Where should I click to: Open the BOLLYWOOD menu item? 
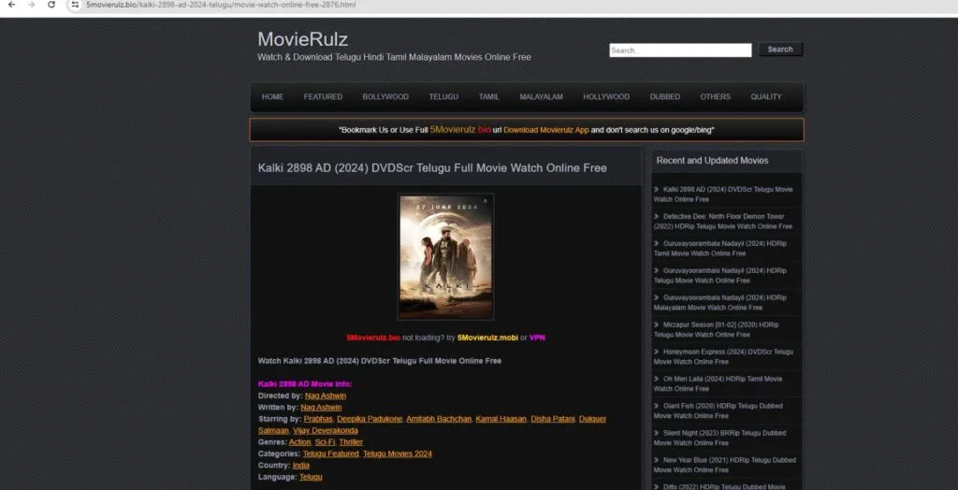coord(385,96)
